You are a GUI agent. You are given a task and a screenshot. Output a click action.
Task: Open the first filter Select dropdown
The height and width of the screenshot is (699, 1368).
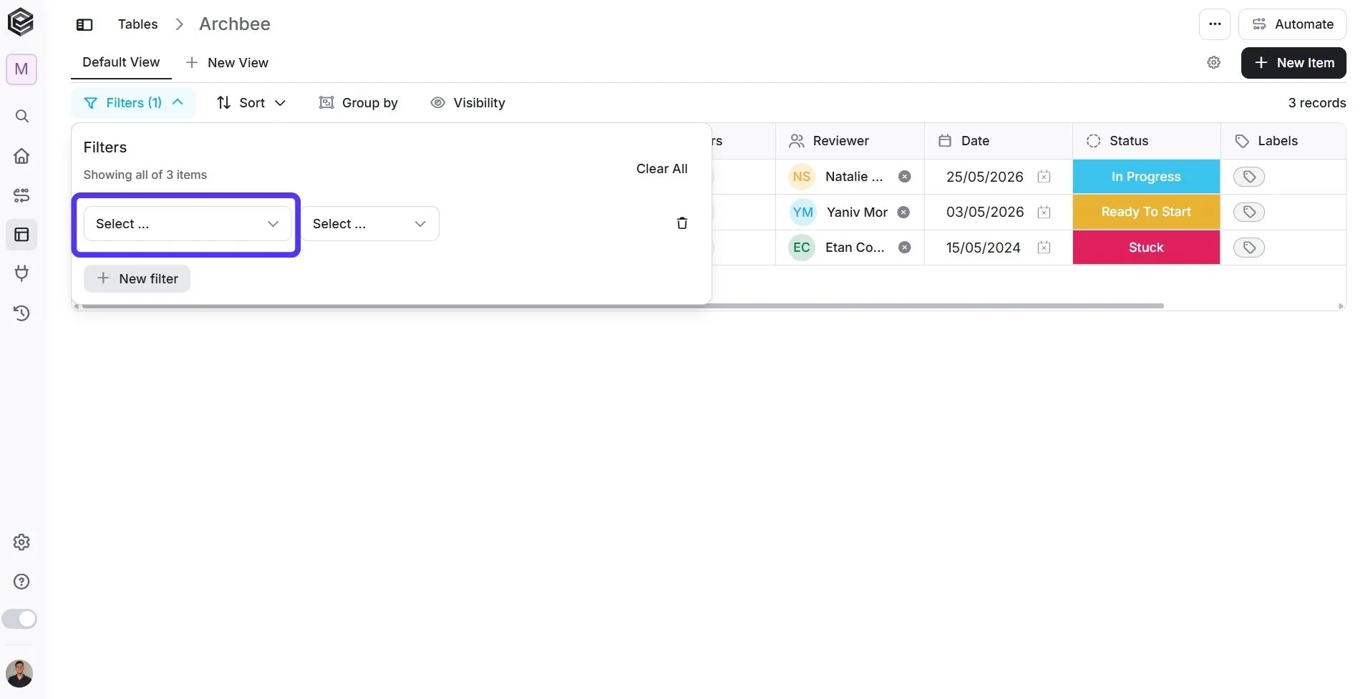(187, 224)
